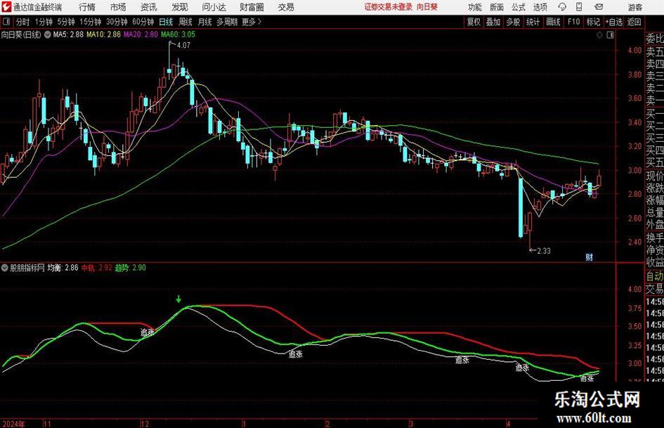Screen dimensions: 664x428
Task: Switch to 5分钟 chart period
Action: pos(65,22)
